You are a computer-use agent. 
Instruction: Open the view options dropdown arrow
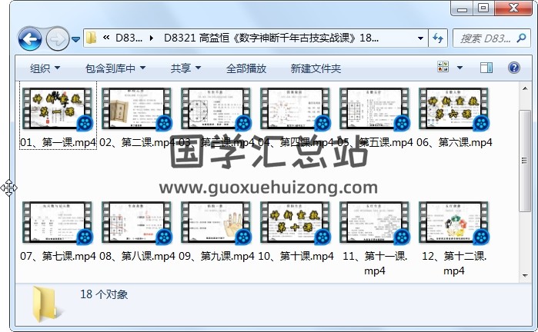point(460,68)
